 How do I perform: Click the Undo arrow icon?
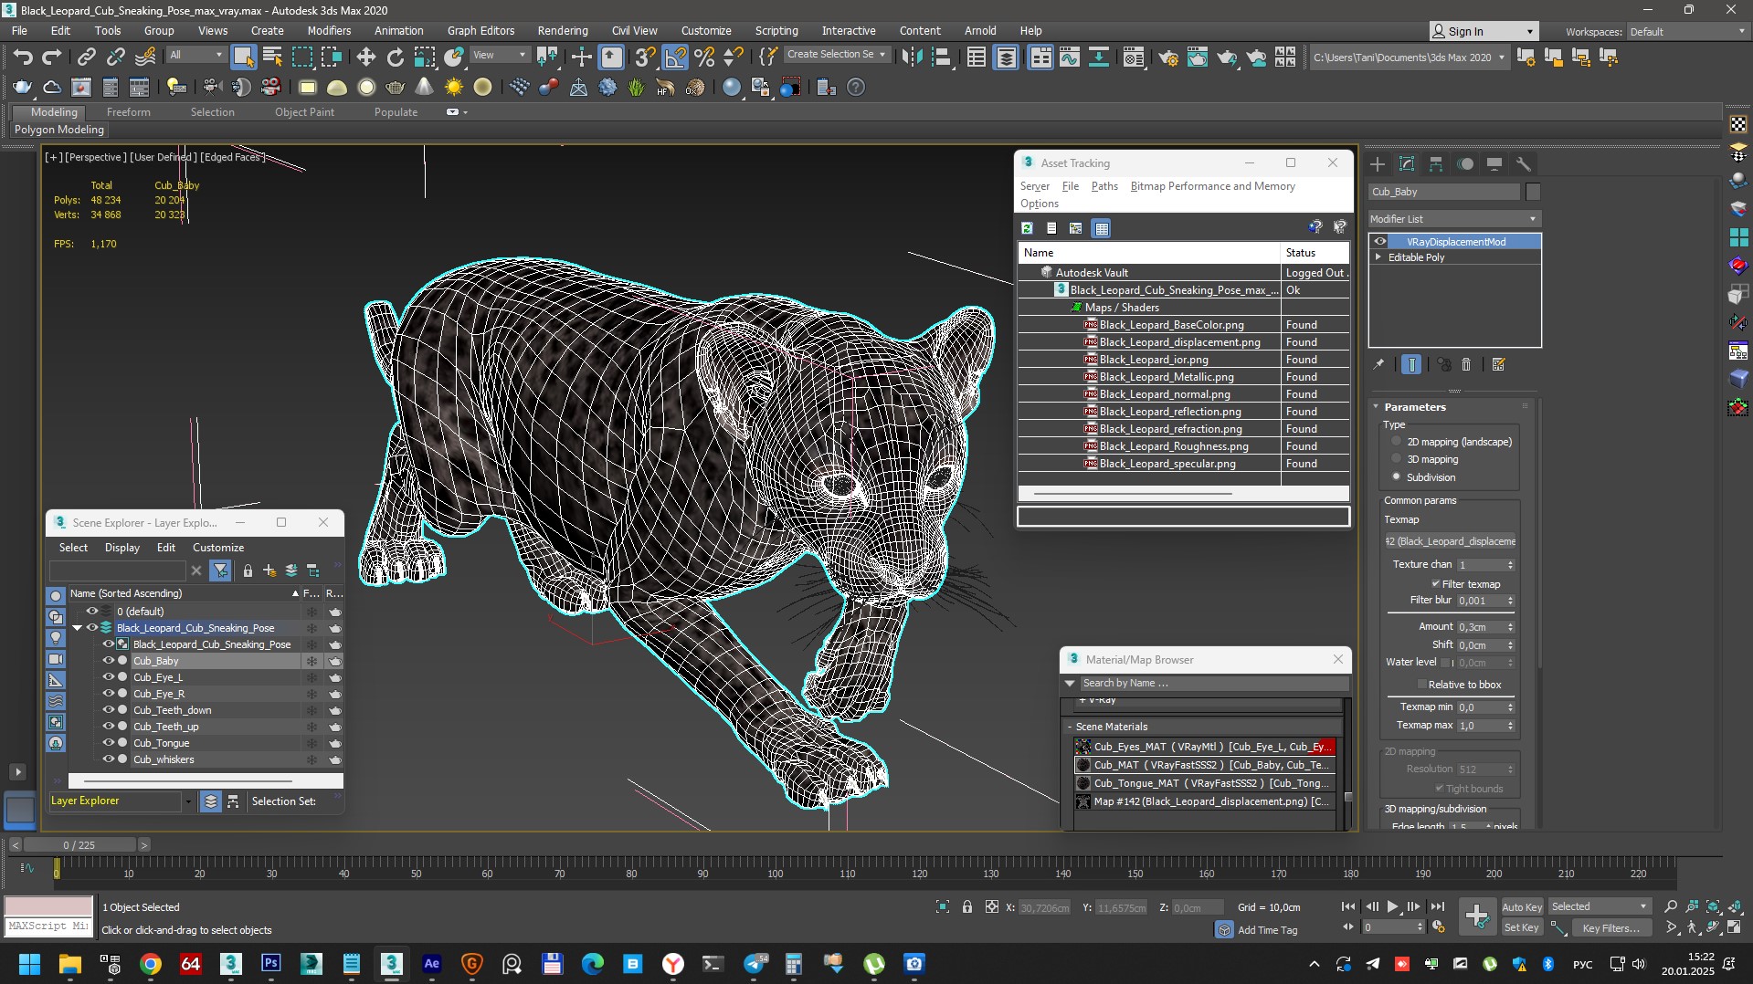(23, 58)
